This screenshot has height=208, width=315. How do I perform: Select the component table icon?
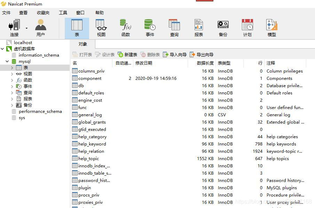pyautogui.click(x=75, y=78)
